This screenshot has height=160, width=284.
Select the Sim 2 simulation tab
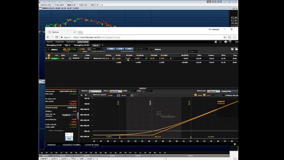coord(67,45)
